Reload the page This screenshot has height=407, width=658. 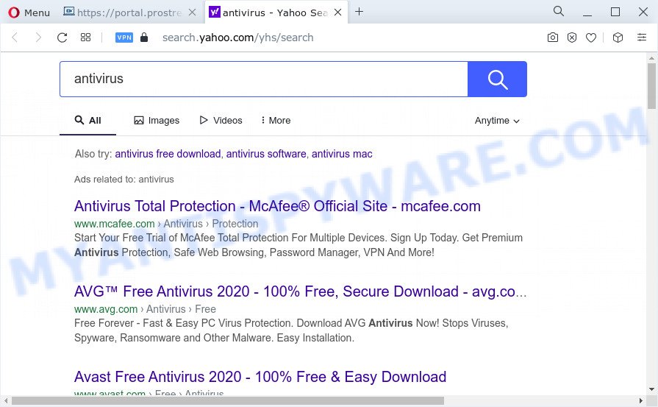point(62,38)
